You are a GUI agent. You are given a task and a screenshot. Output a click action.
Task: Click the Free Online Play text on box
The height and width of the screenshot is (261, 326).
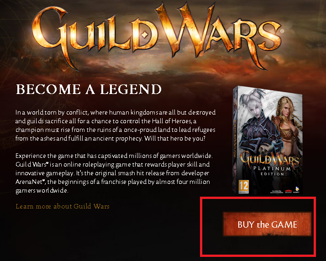pos(276,192)
